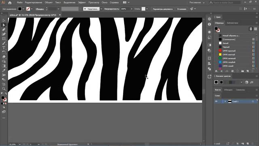Change screen mode at toolbar bottom
The width and height of the screenshot is (259, 146).
tap(4, 112)
